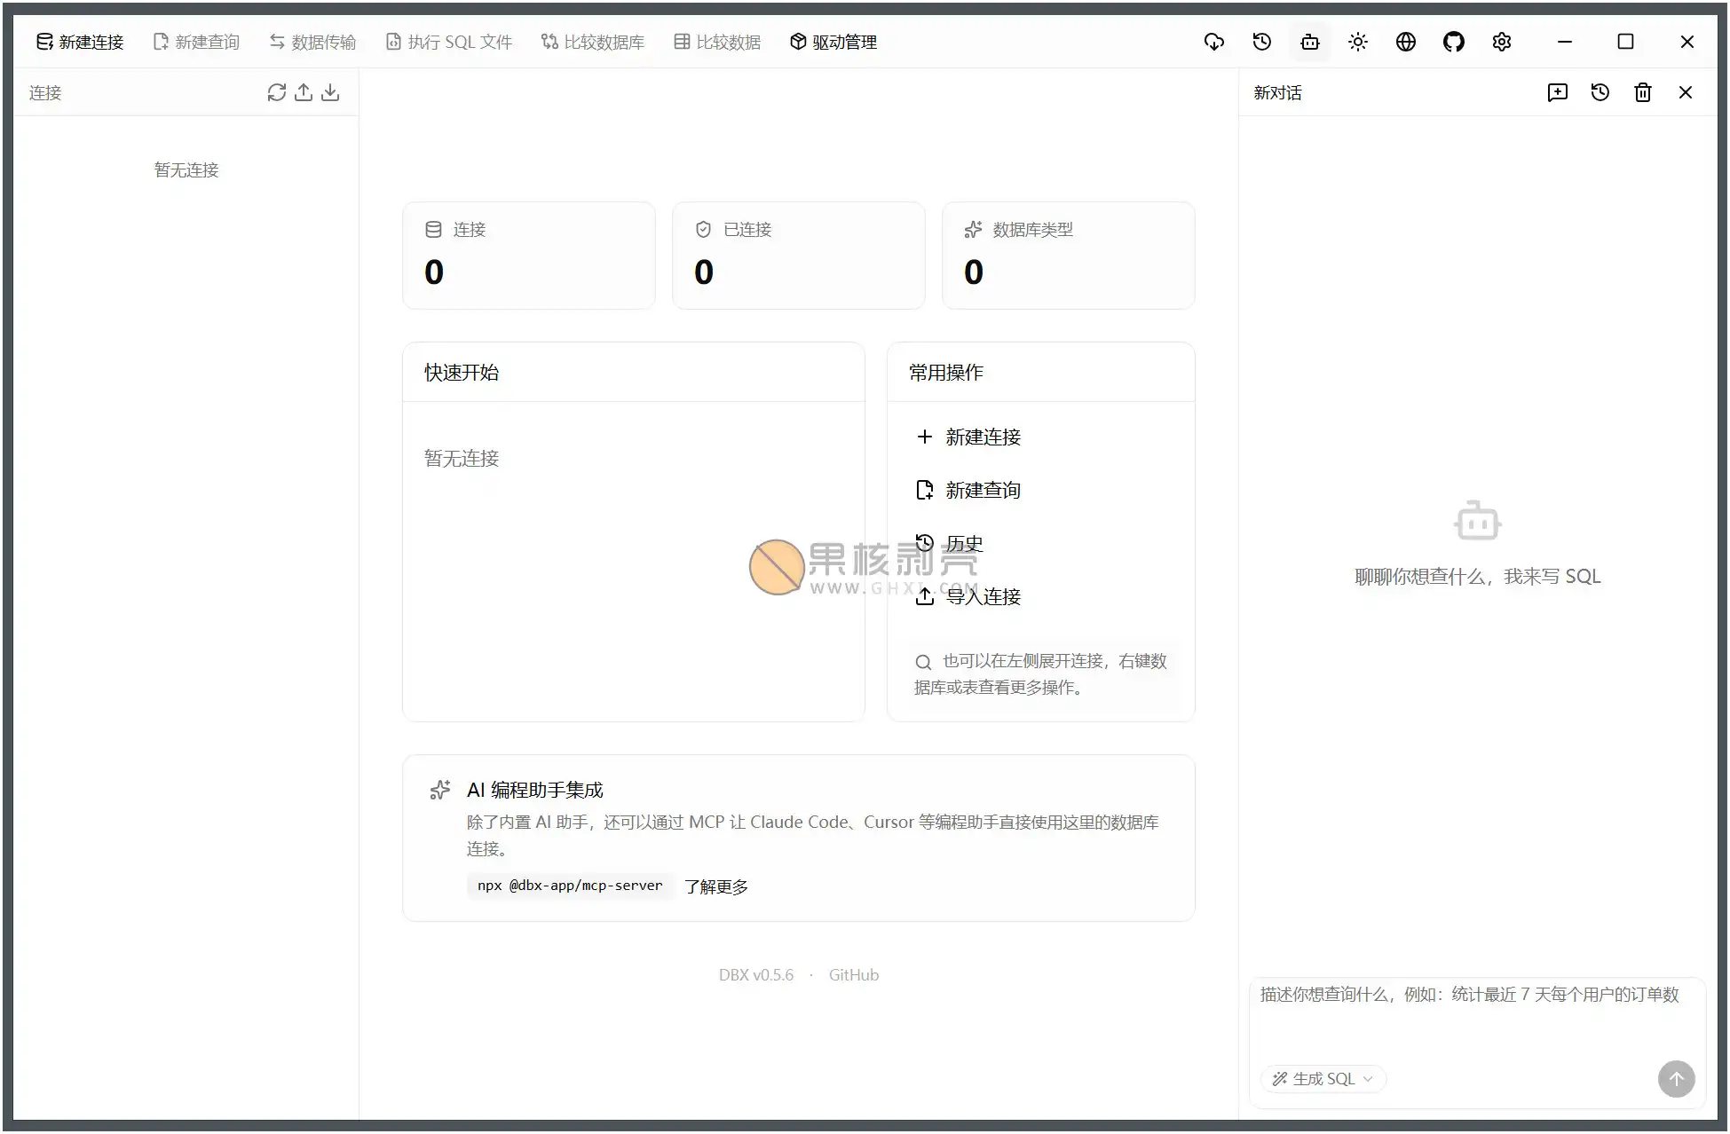Click the upload icon in 连接 panel header
Image resolution: width=1730 pixels, height=1134 pixels.
pyautogui.click(x=304, y=92)
